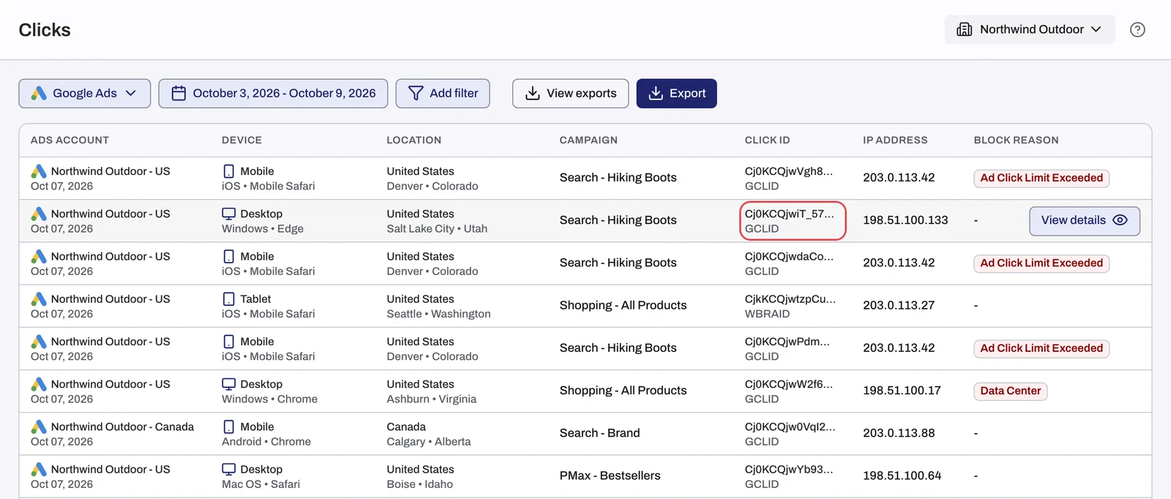
Task: Click the ADS ACCOUNT column header
Action: 70,140
